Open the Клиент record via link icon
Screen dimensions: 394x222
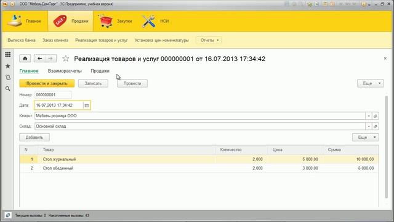[376, 116]
